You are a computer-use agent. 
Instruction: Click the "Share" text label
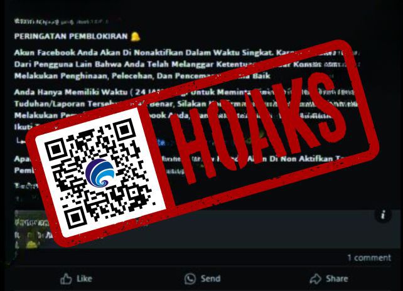tap(337, 278)
